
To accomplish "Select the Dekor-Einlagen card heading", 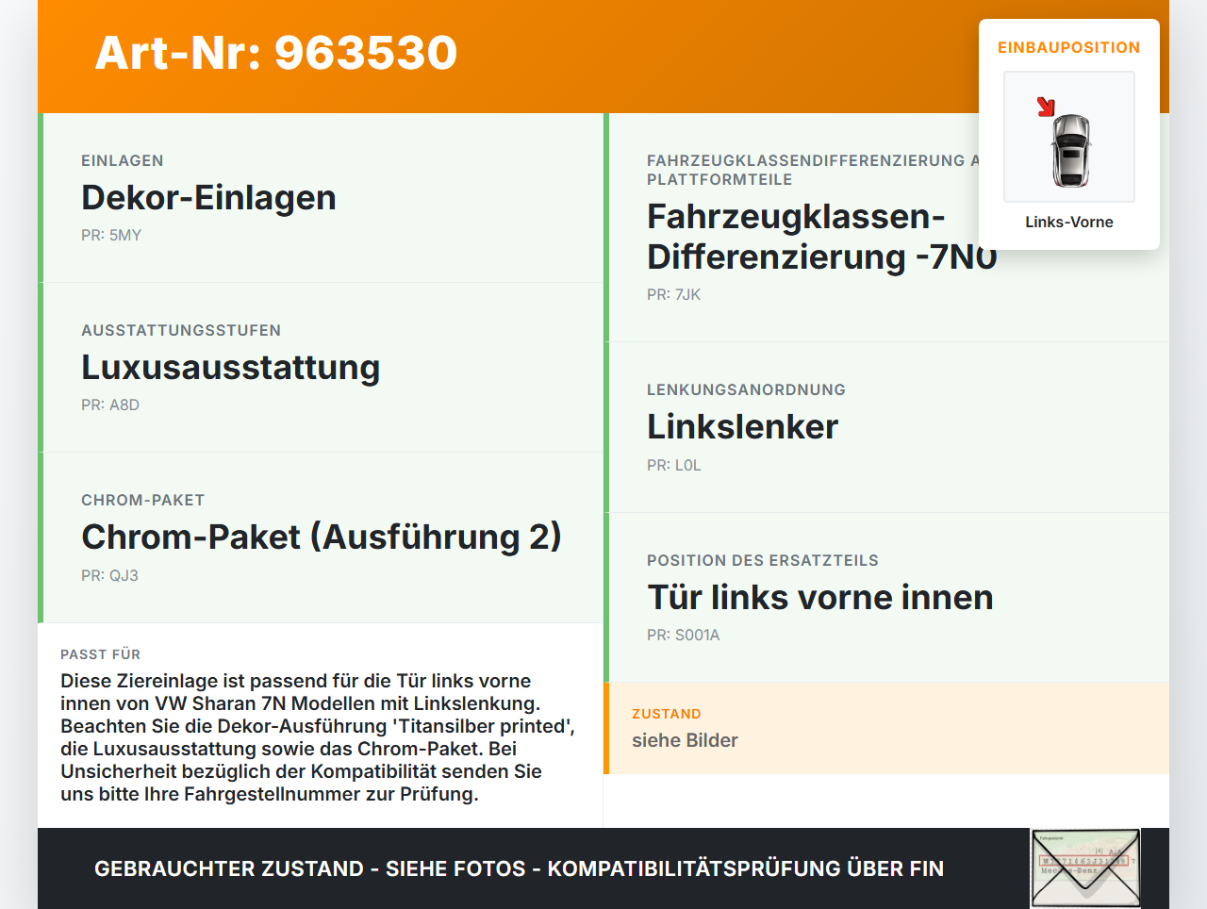I will coord(208,198).
